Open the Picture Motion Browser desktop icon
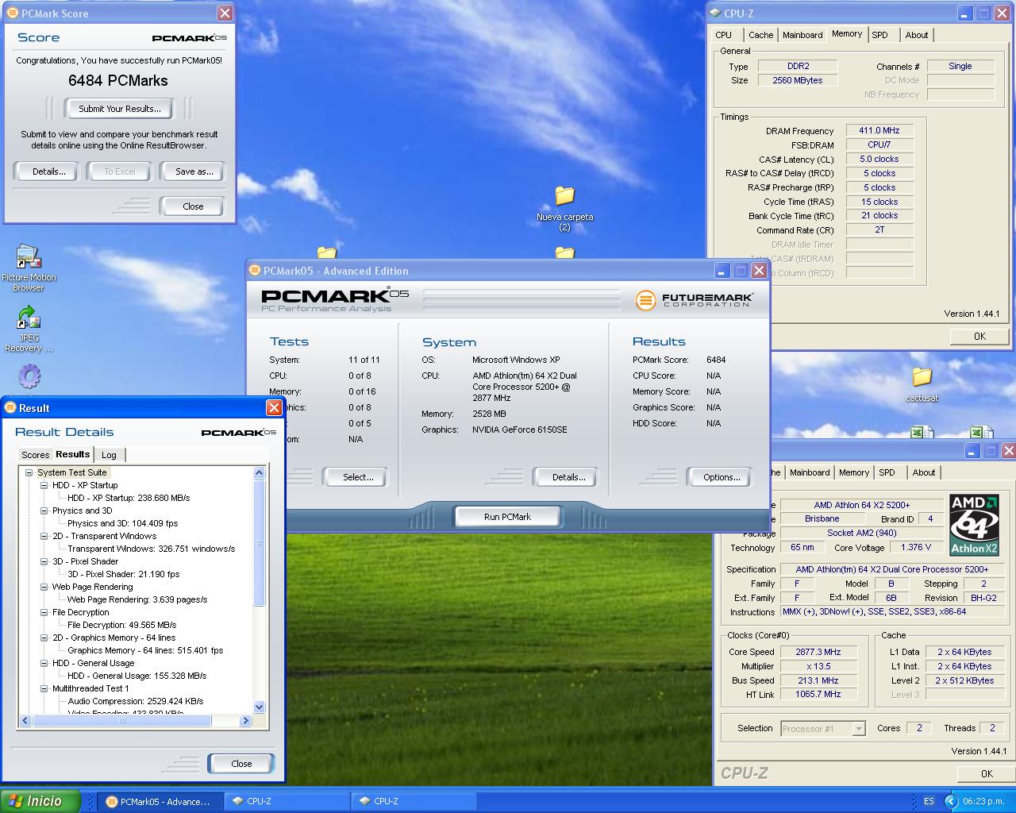The height and width of the screenshot is (813, 1016). pos(29,268)
